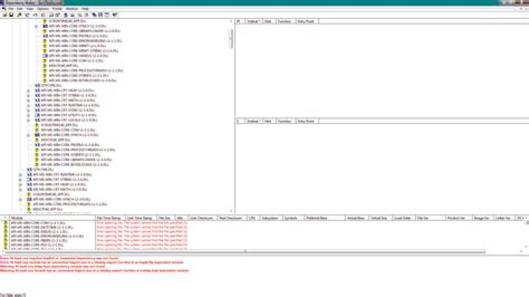Image resolution: width=529 pixels, height=297 pixels.
Task: Select API-MS-WIN-CORE-DATETIME row in the module list
Action: click(x=42, y=227)
